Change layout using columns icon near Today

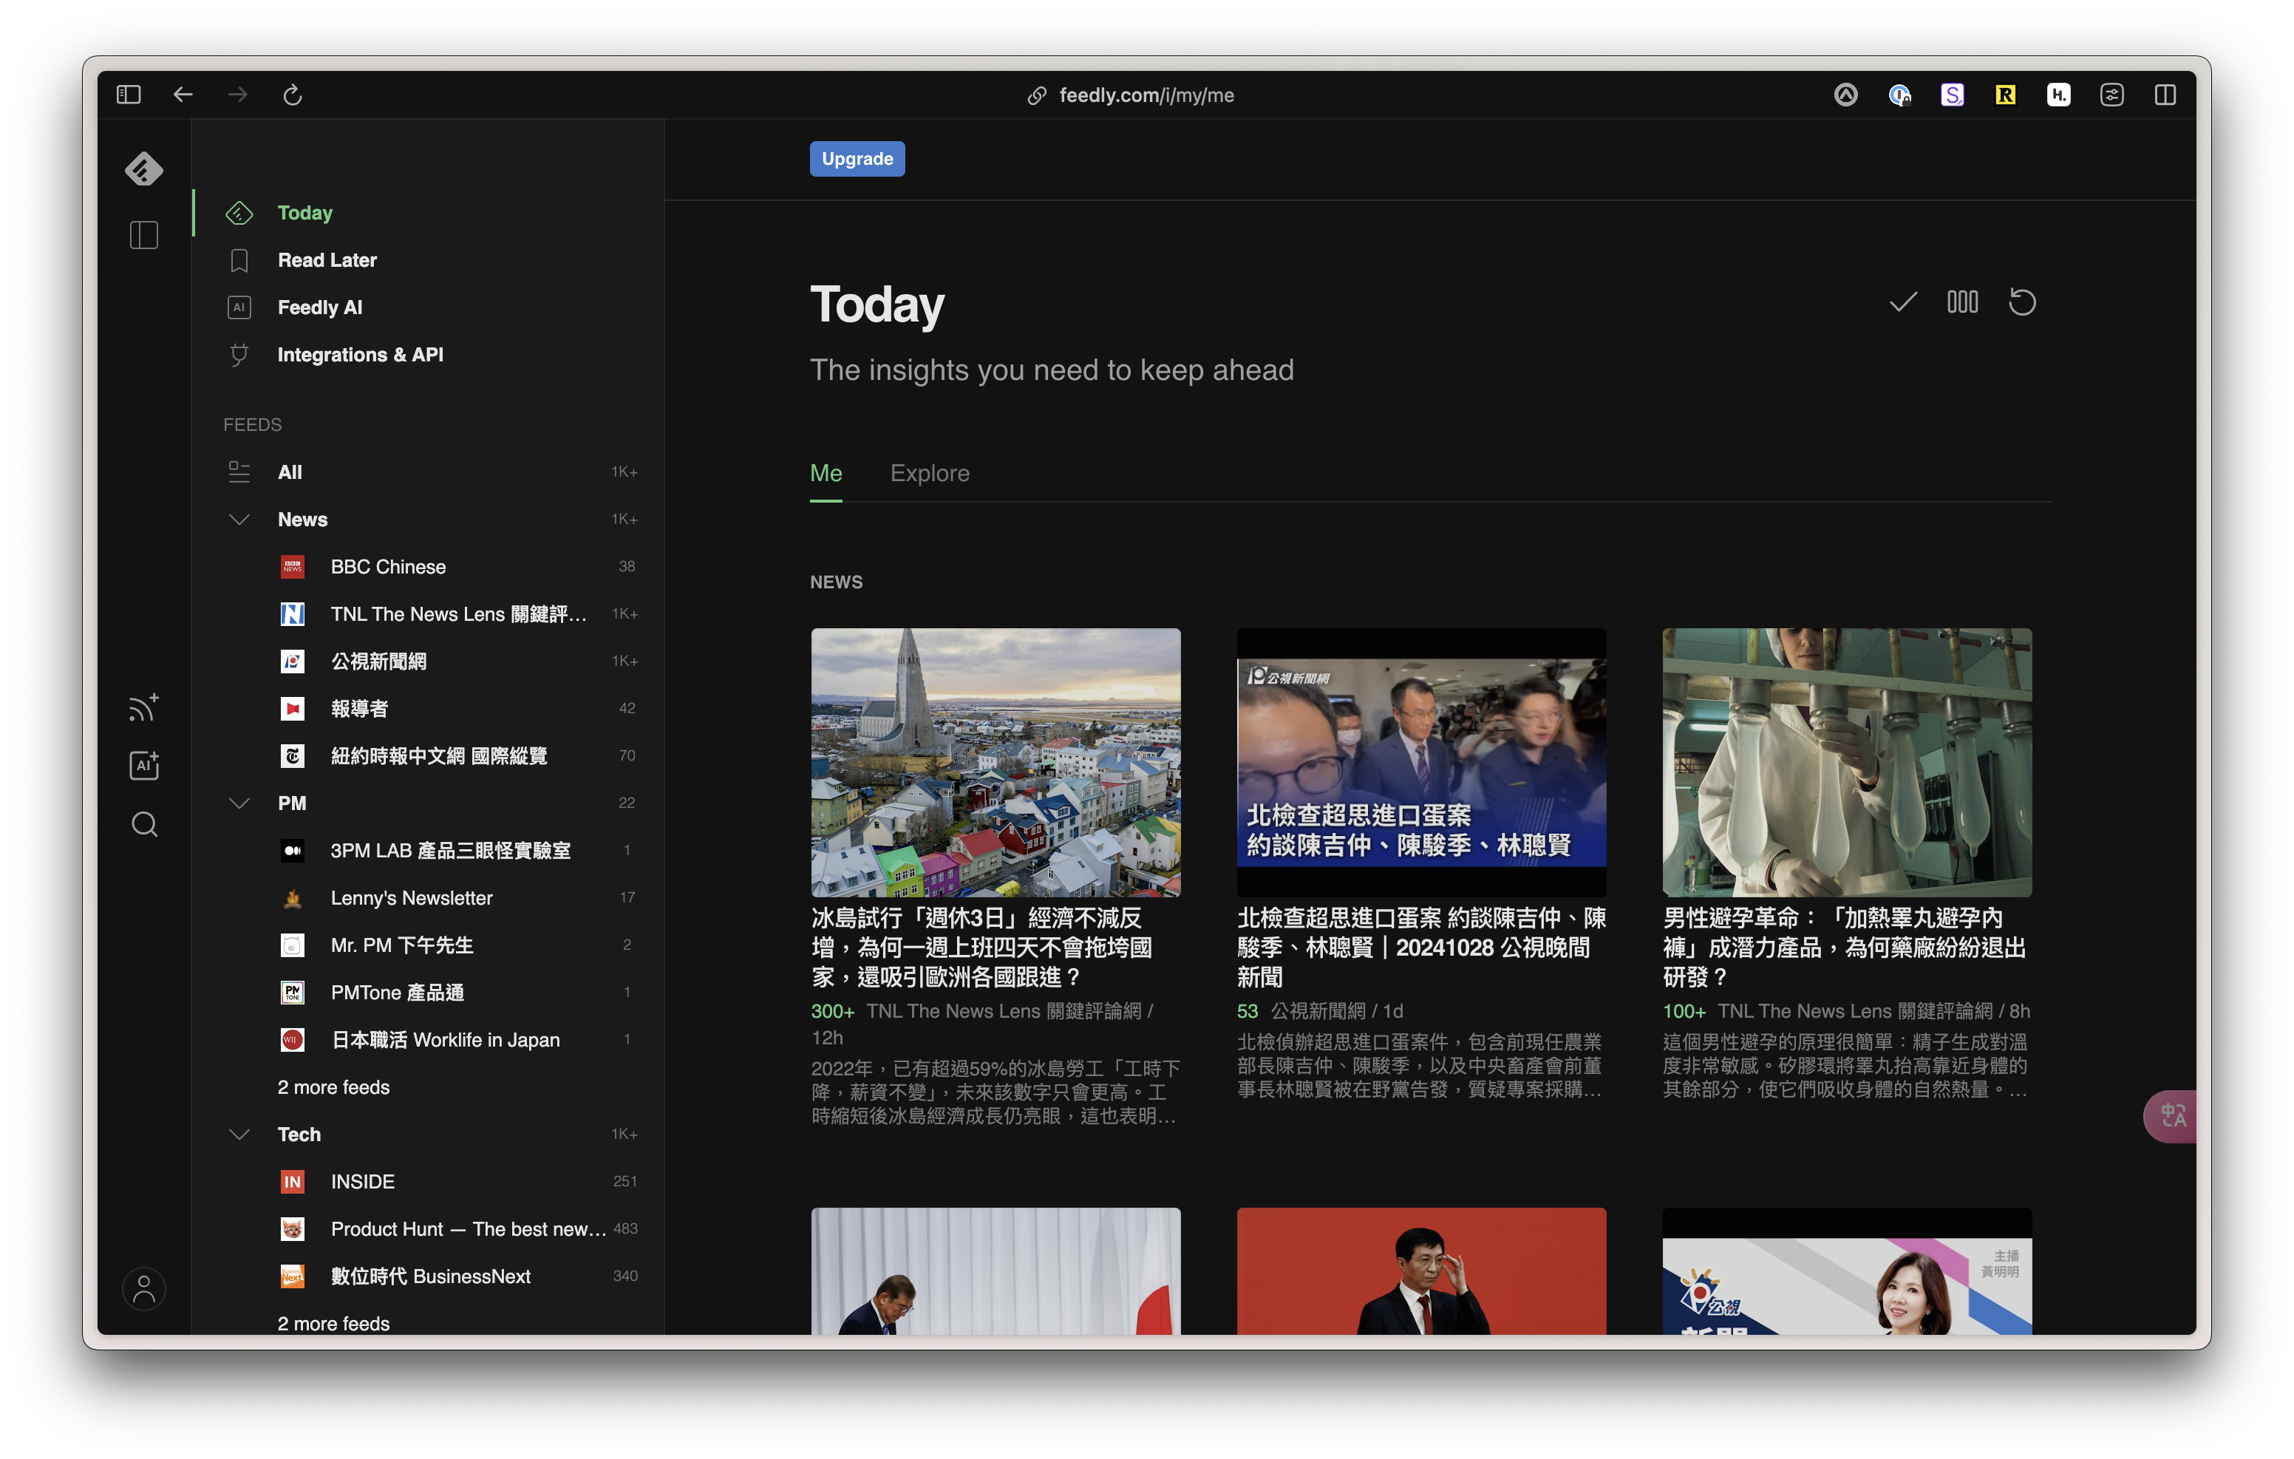pyautogui.click(x=1962, y=302)
